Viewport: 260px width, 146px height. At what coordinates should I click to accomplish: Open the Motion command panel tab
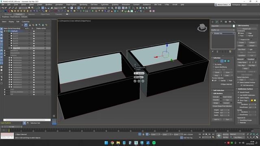point(225,22)
